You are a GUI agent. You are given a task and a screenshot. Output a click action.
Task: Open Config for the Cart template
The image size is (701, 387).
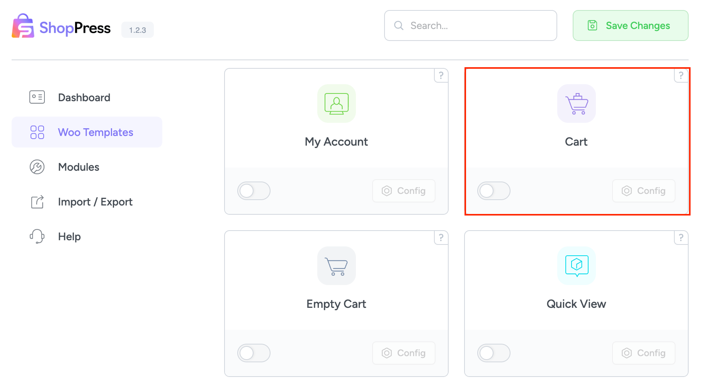[x=643, y=191]
